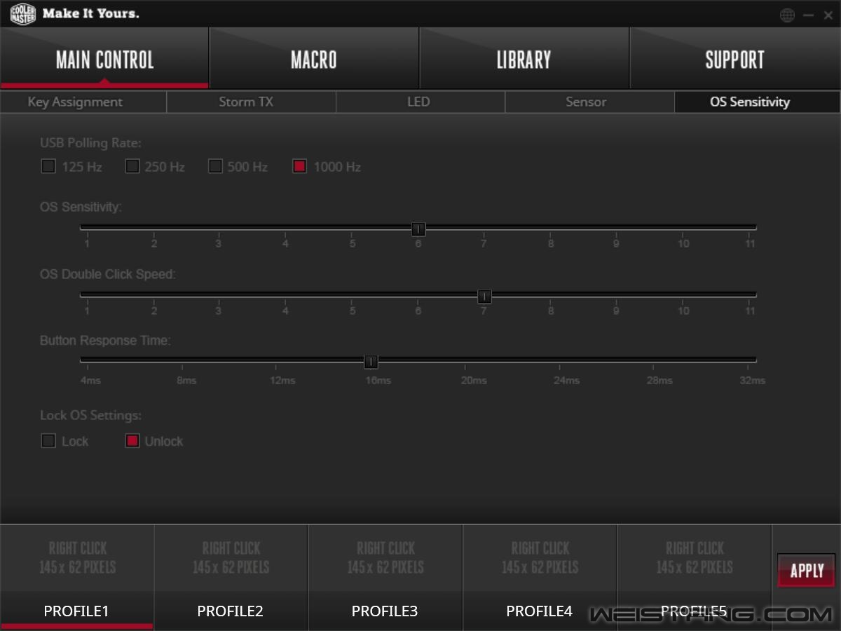
Task: Click the OS Sensitivity slider handle
Action: [418, 229]
